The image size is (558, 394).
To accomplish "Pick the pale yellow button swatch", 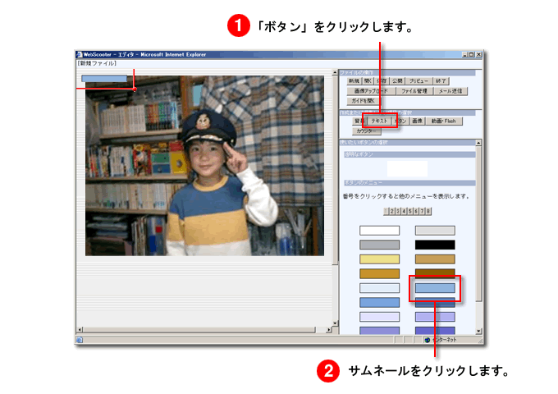I will click(x=379, y=259).
